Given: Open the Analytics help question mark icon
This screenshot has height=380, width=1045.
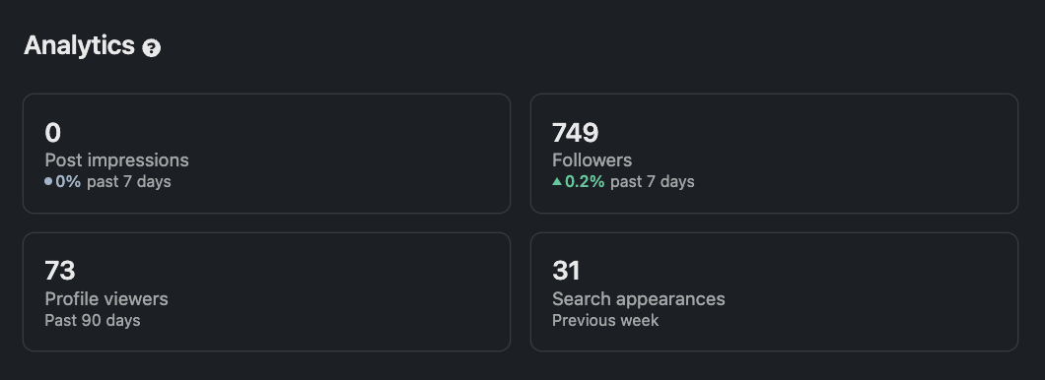Looking at the screenshot, I should coord(151,48).
